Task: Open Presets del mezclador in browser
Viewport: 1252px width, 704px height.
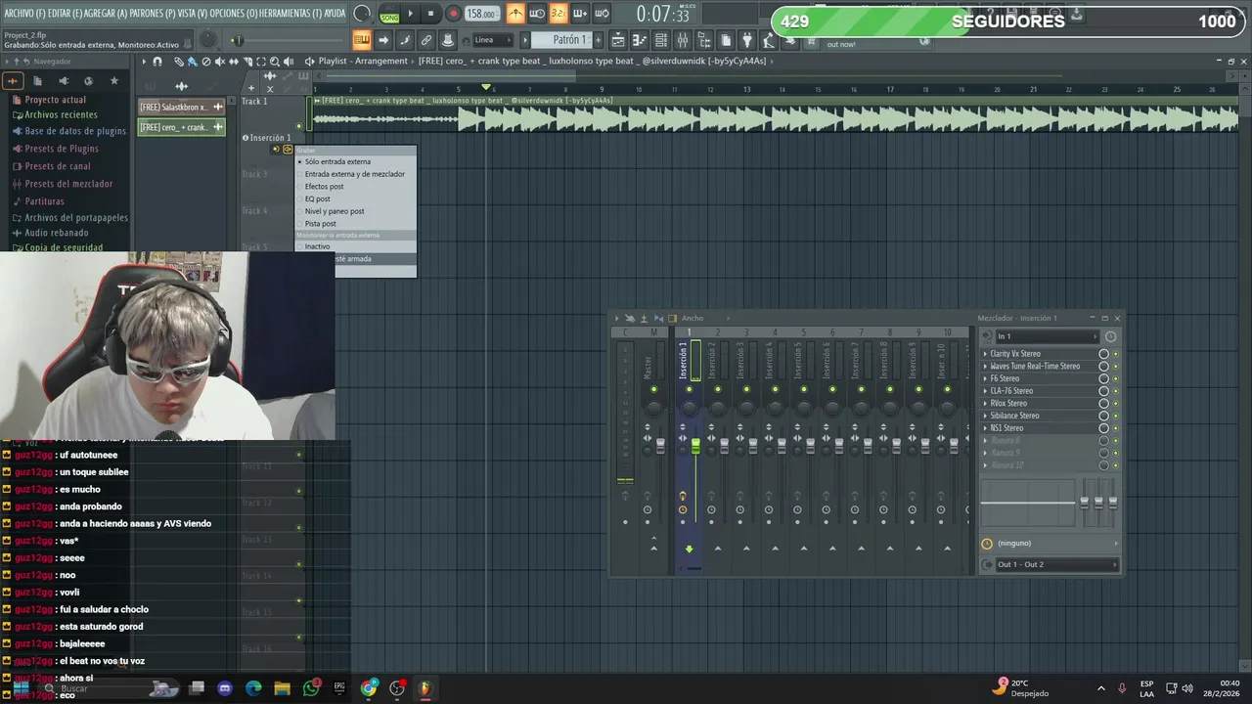Action: 68,184
